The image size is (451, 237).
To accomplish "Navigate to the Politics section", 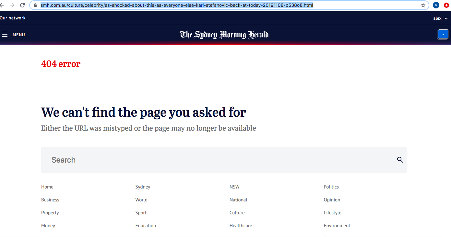I will [331, 187].
